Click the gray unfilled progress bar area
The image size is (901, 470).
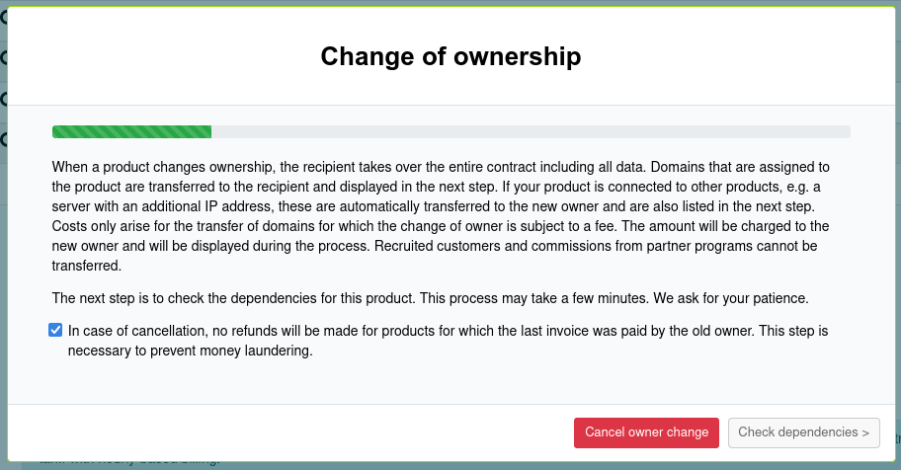[530, 132]
